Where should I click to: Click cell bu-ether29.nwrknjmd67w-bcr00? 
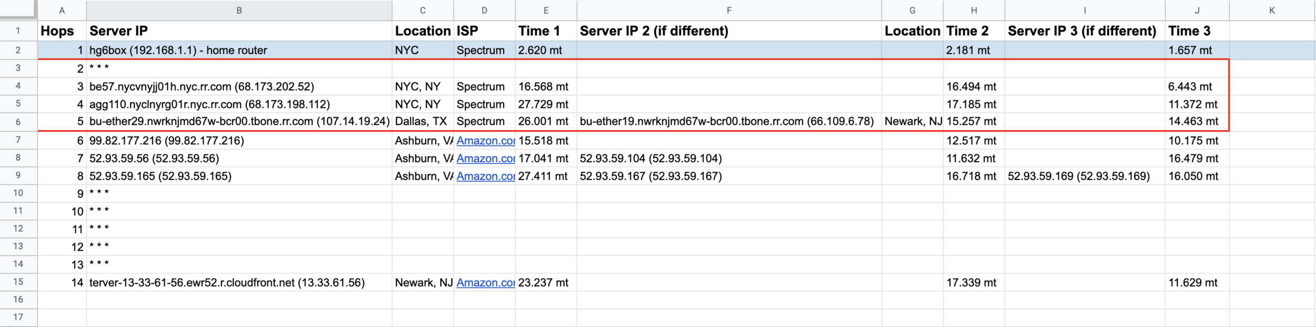click(x=239, y=122)
